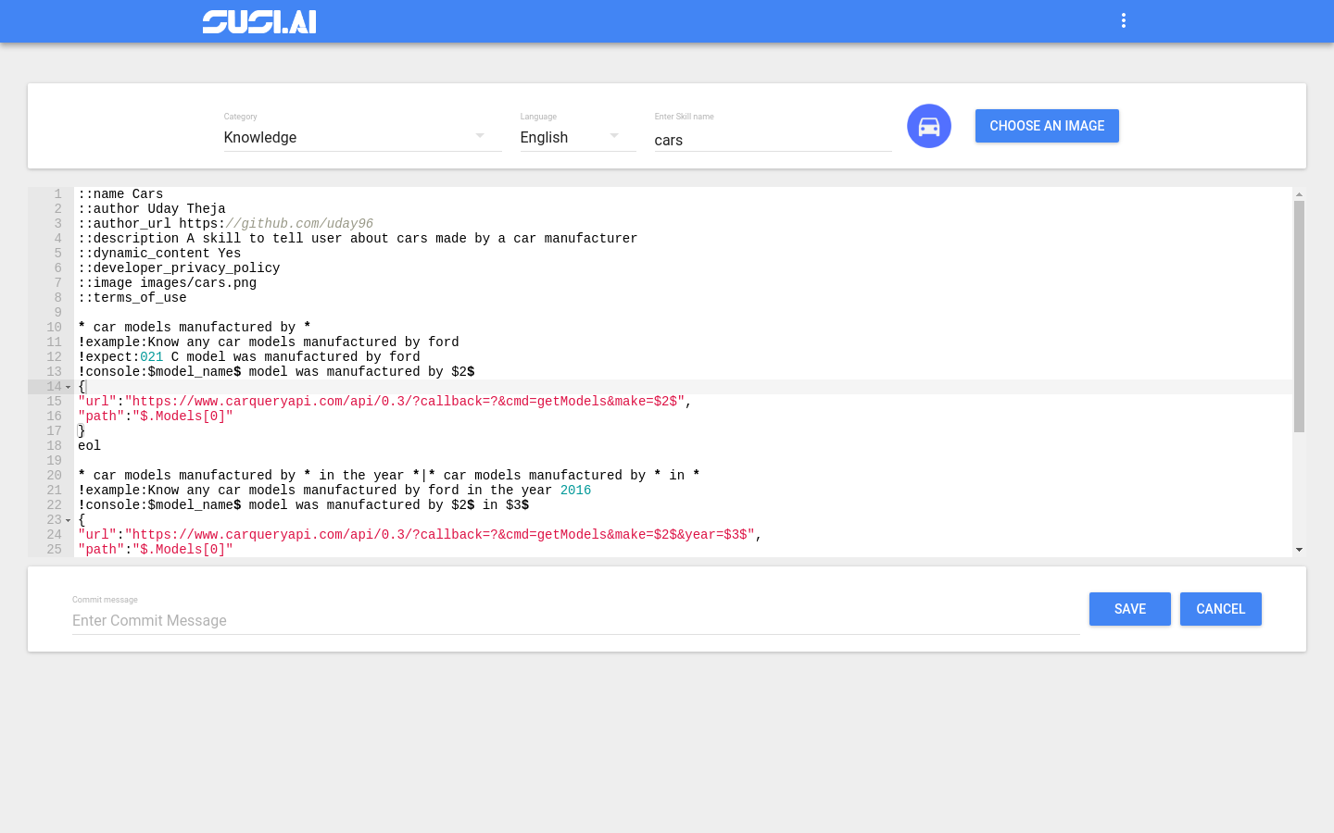The height and width of the screenshot is (833, 1334).
Task: Click the '::image images/cars.png' line
Action: point(167,283)
